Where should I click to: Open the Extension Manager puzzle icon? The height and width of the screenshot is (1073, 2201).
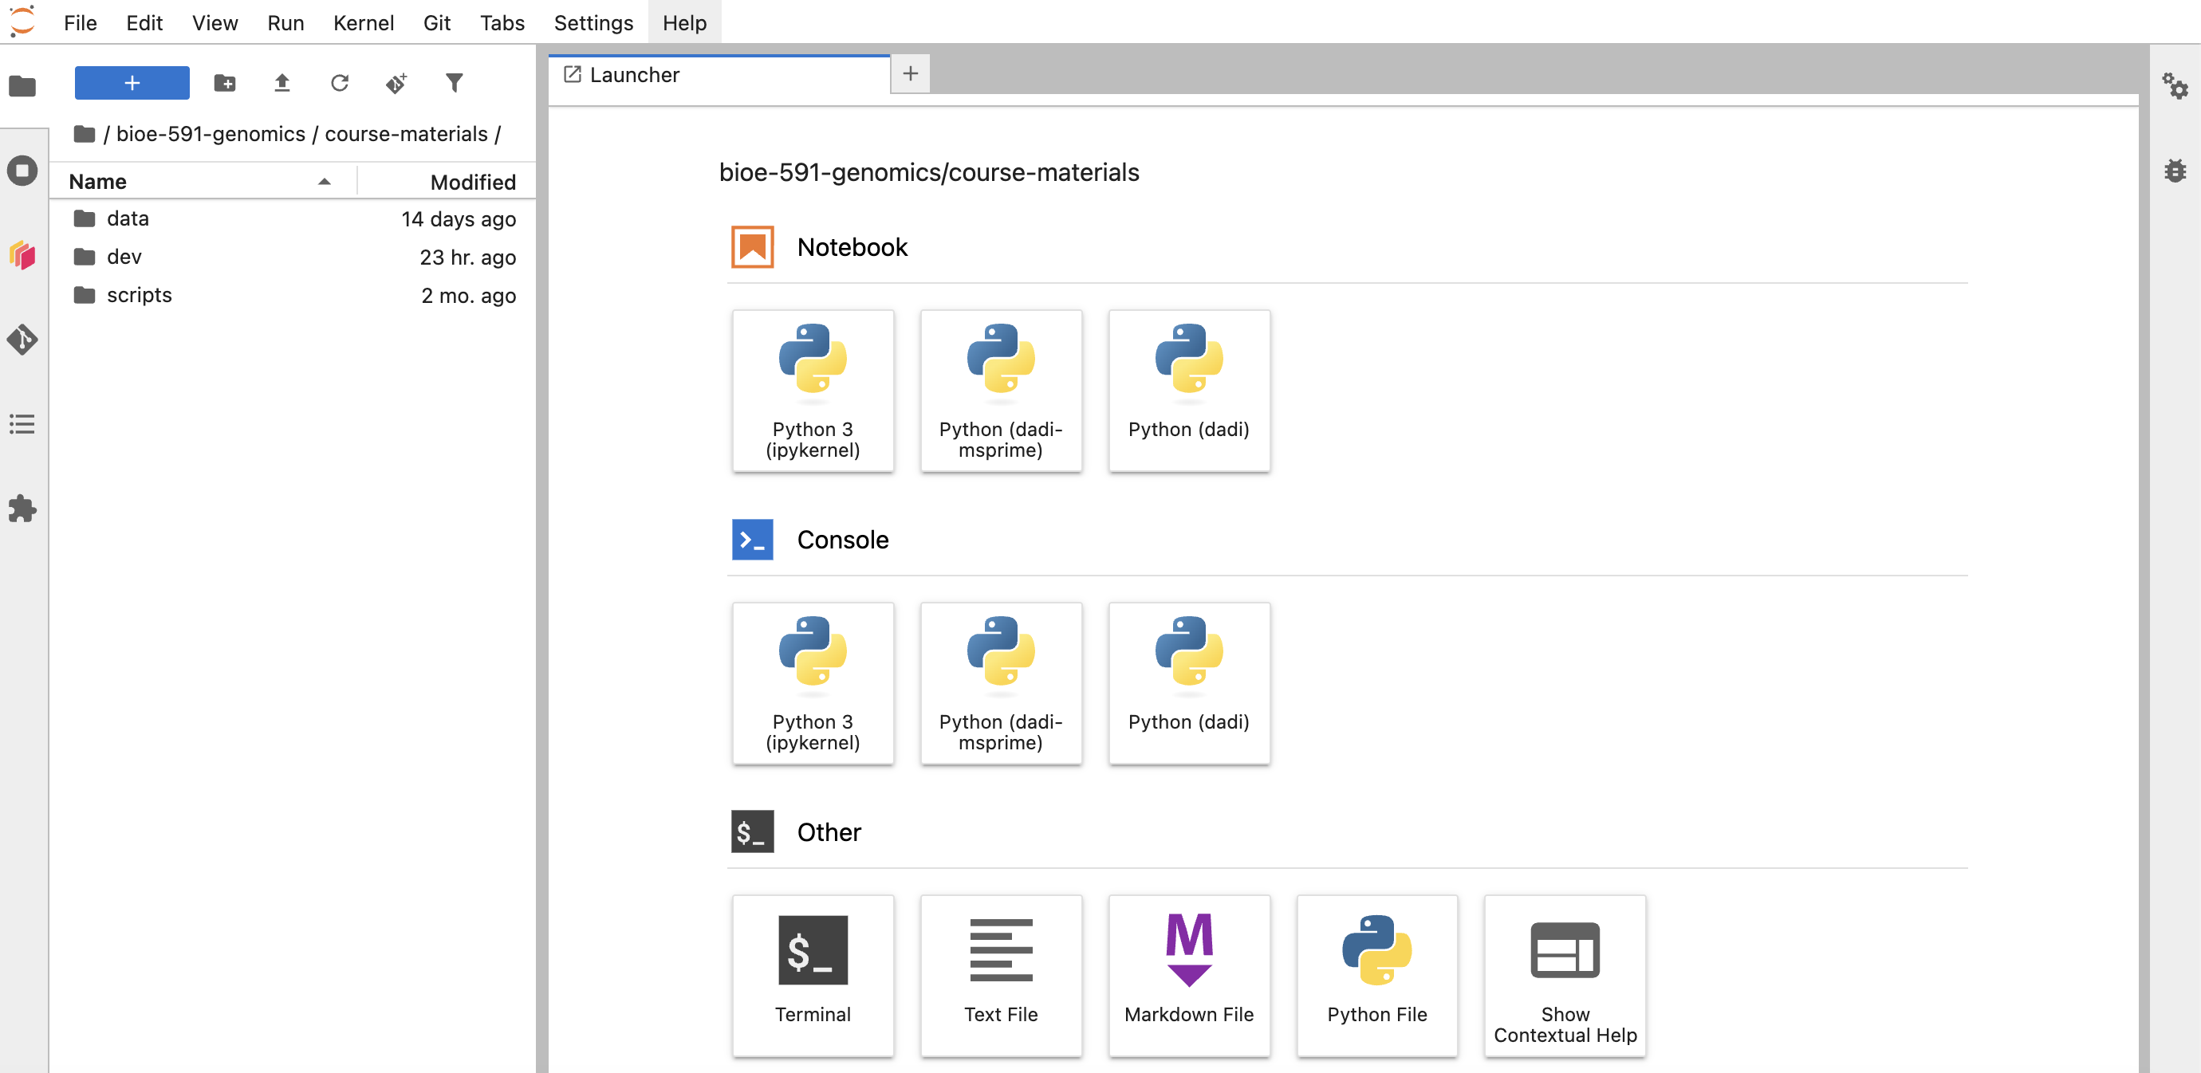click(23, 509)
